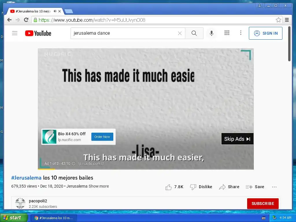Open the Windows start menu

tap(14, 218)
